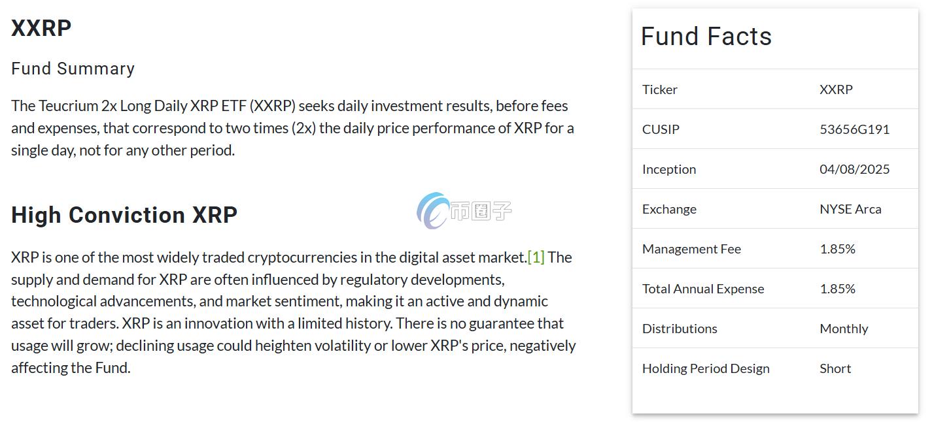The height and width of the screenshot is (422, 932).
Task: Click the Fund Summary subheading
Action: (73, 69)
